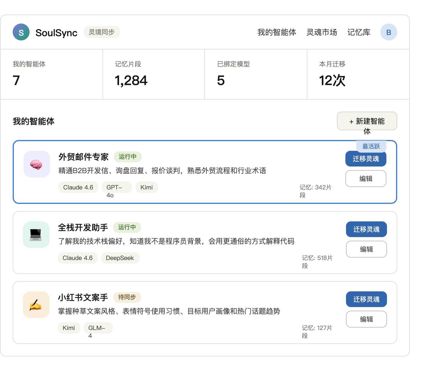Go to 灵魂市场 in the navigation
The height and width of the screenshot is (371, 434).
click(322, 32)
